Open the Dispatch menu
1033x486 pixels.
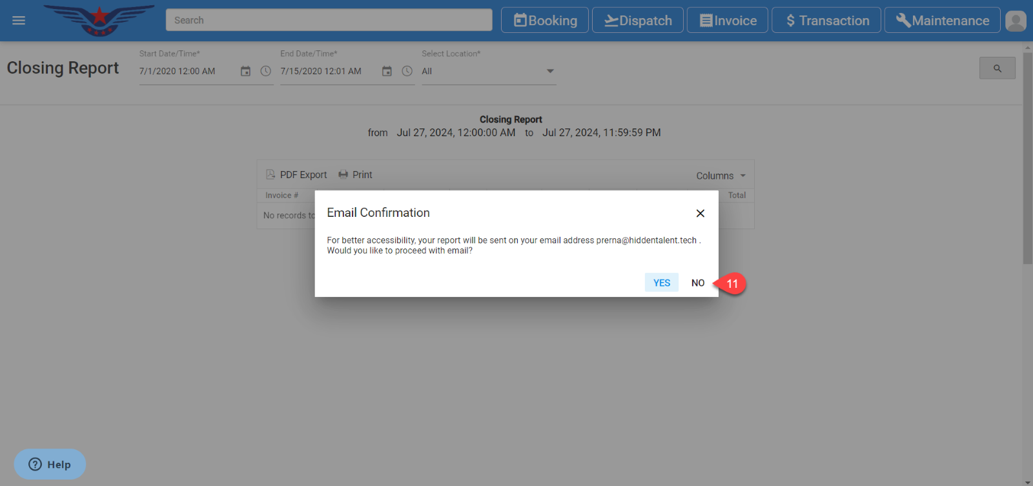click(638, 21)
